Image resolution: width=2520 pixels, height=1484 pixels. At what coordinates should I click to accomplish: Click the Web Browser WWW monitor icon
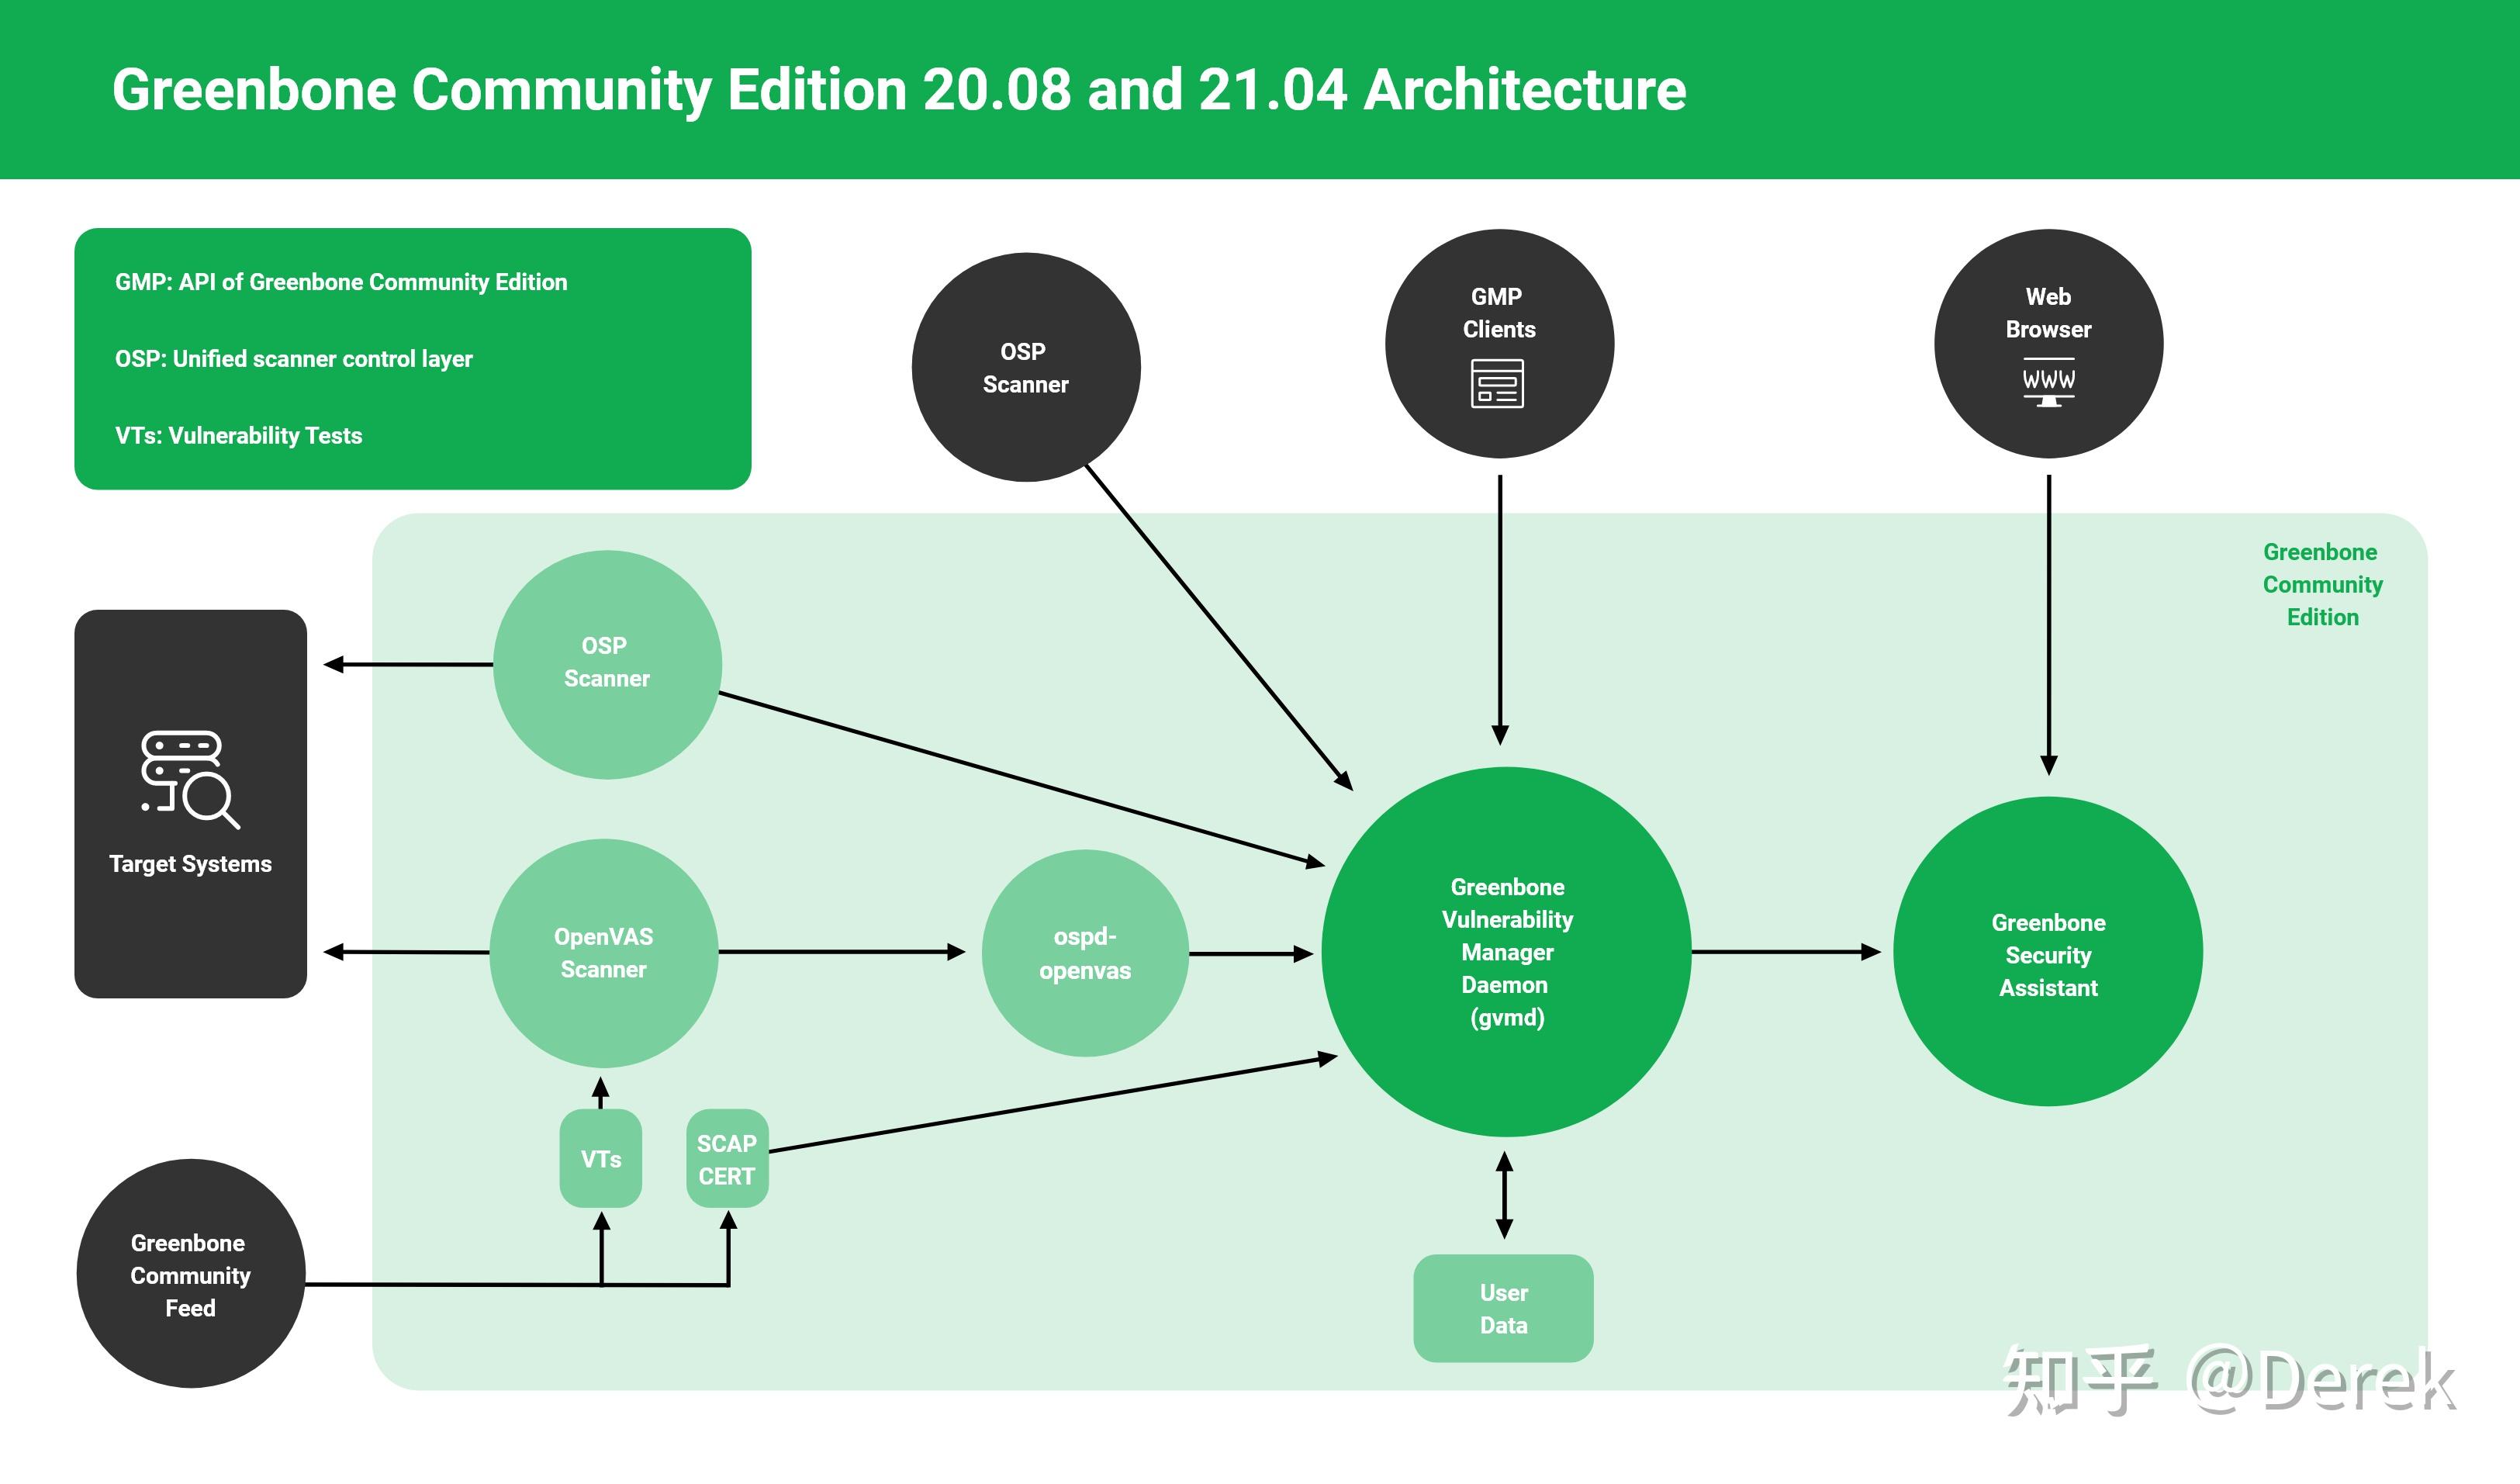[2048, 382]
